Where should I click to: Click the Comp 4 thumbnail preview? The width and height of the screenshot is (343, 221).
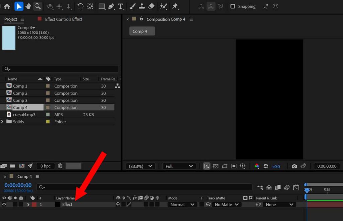click(x=9, y=38)
